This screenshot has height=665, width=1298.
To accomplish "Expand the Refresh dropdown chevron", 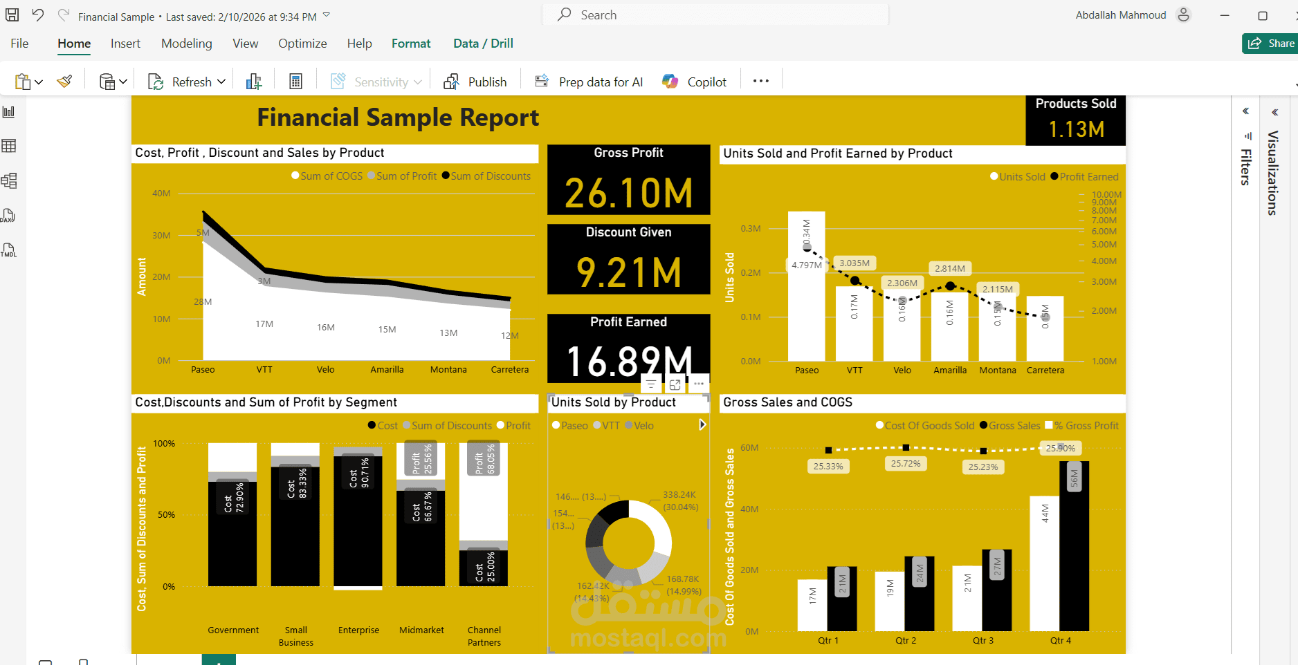I will [x=222, y=81].
